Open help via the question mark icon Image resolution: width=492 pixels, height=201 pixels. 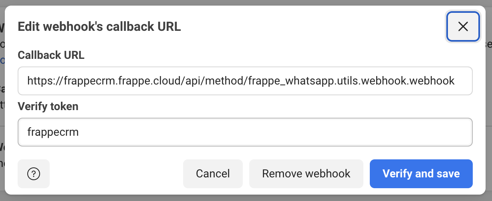[x=34, y=174]
